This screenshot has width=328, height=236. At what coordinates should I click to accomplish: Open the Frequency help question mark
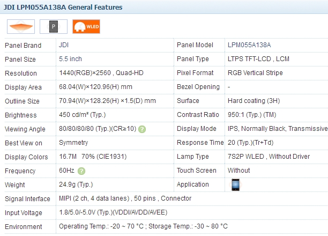tap(81, 171)
